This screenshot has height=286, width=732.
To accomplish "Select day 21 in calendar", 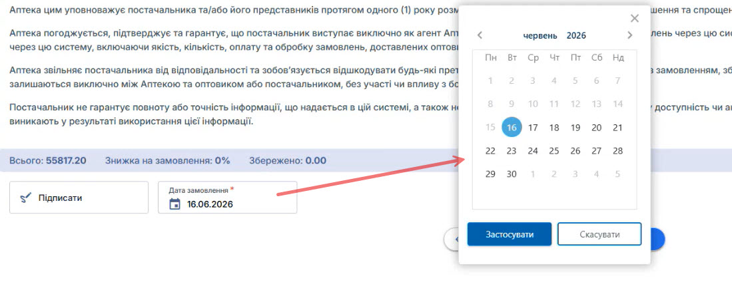I will [x=618, y=128].
